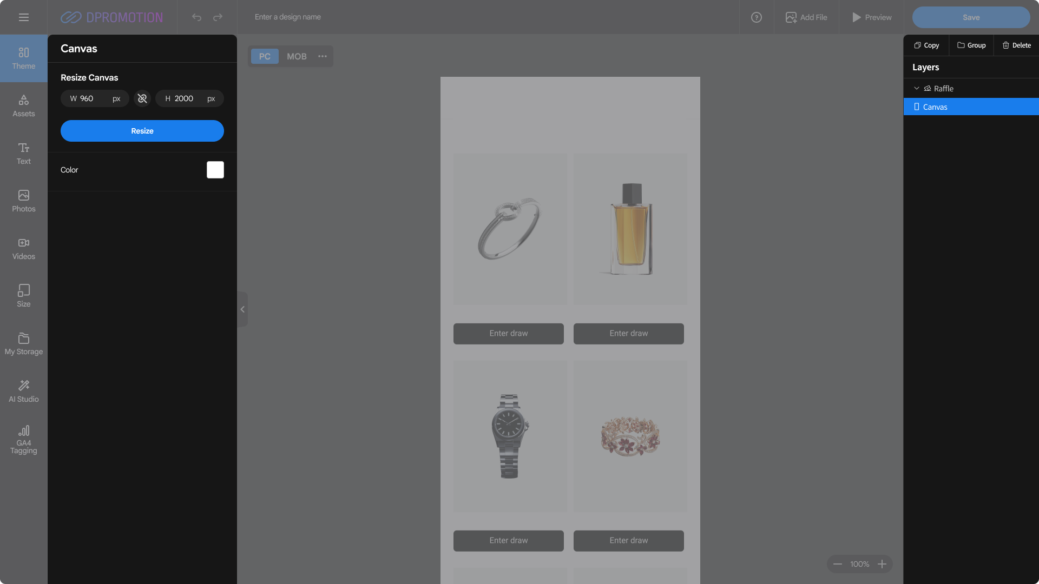Open the AI Studio panel
Viewport: 1039px width, 584px height.
pyautogui.click(x=24, y=391)
